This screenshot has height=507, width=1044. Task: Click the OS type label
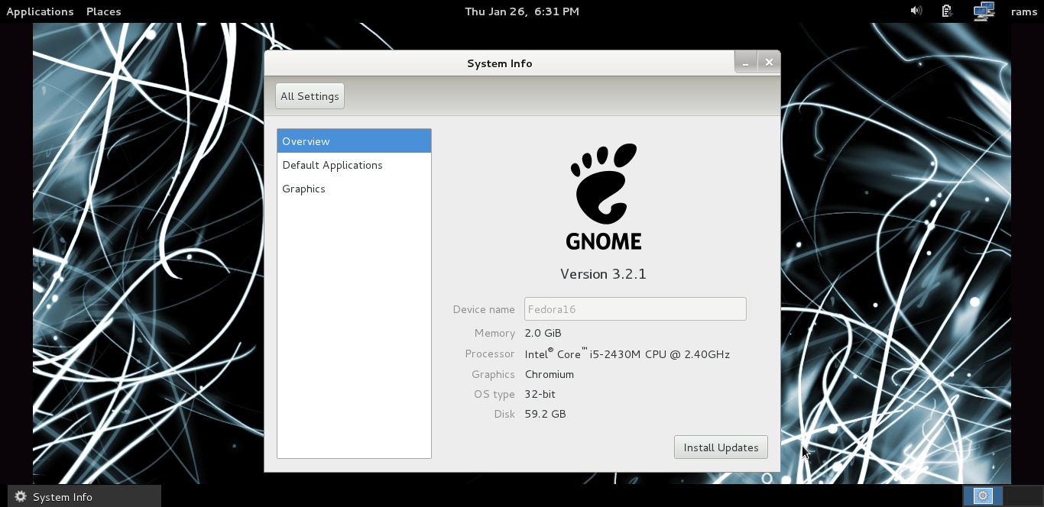494,394
